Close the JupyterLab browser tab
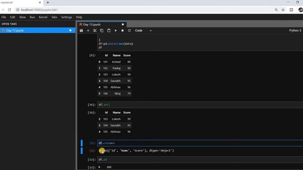The image size is (303, 170). pos(40,2)
